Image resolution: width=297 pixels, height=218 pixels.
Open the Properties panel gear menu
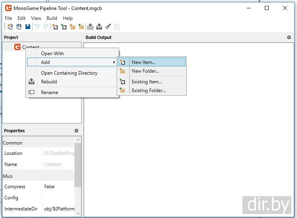click(76, 131)
